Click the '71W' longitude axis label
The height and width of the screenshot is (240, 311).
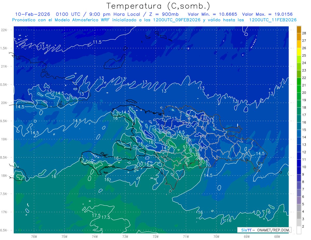186,237
